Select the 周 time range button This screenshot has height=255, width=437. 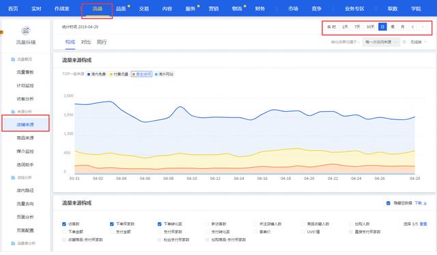[x=393, y=27]
